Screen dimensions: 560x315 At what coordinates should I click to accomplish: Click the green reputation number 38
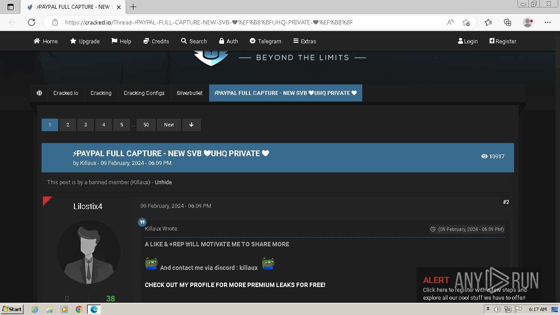[111, 299]
